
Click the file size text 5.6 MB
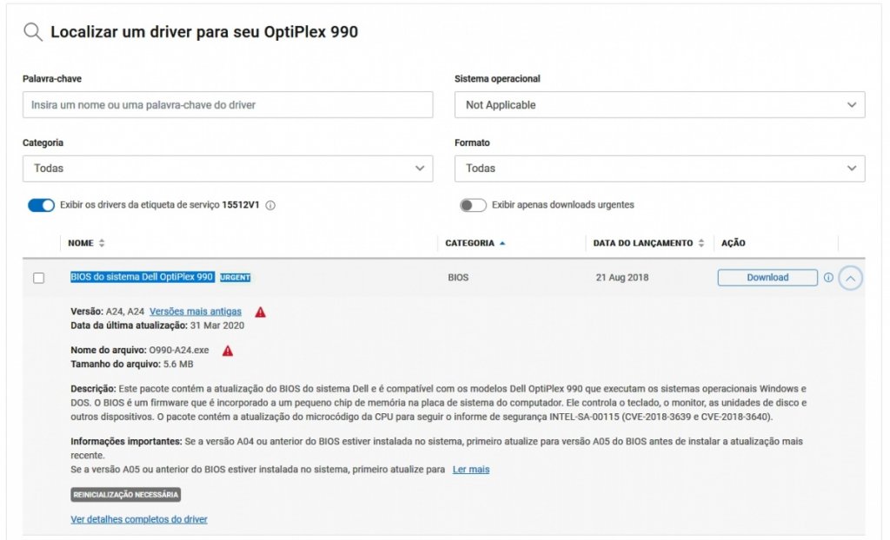[178, 364]
